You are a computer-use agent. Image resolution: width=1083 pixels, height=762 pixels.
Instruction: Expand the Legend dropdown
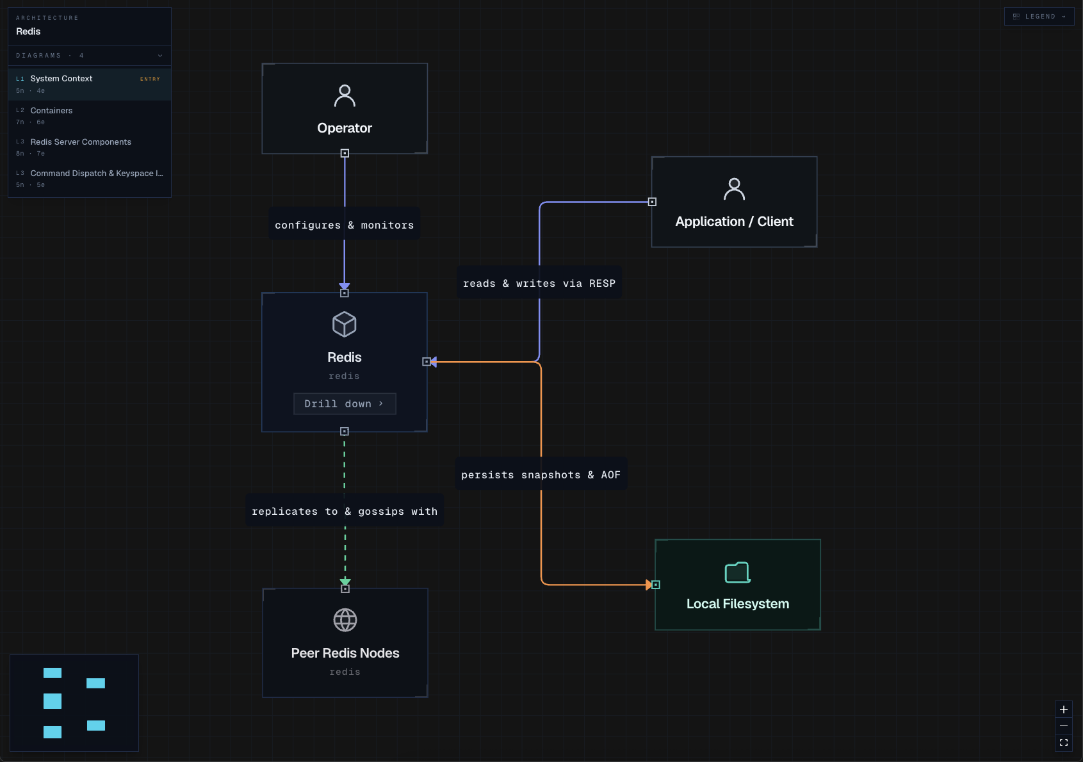pyautogui.click(x=1039, y=17)
